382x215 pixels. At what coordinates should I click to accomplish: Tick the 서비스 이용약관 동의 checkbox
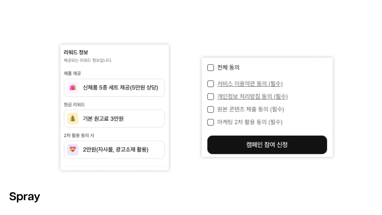210,84
